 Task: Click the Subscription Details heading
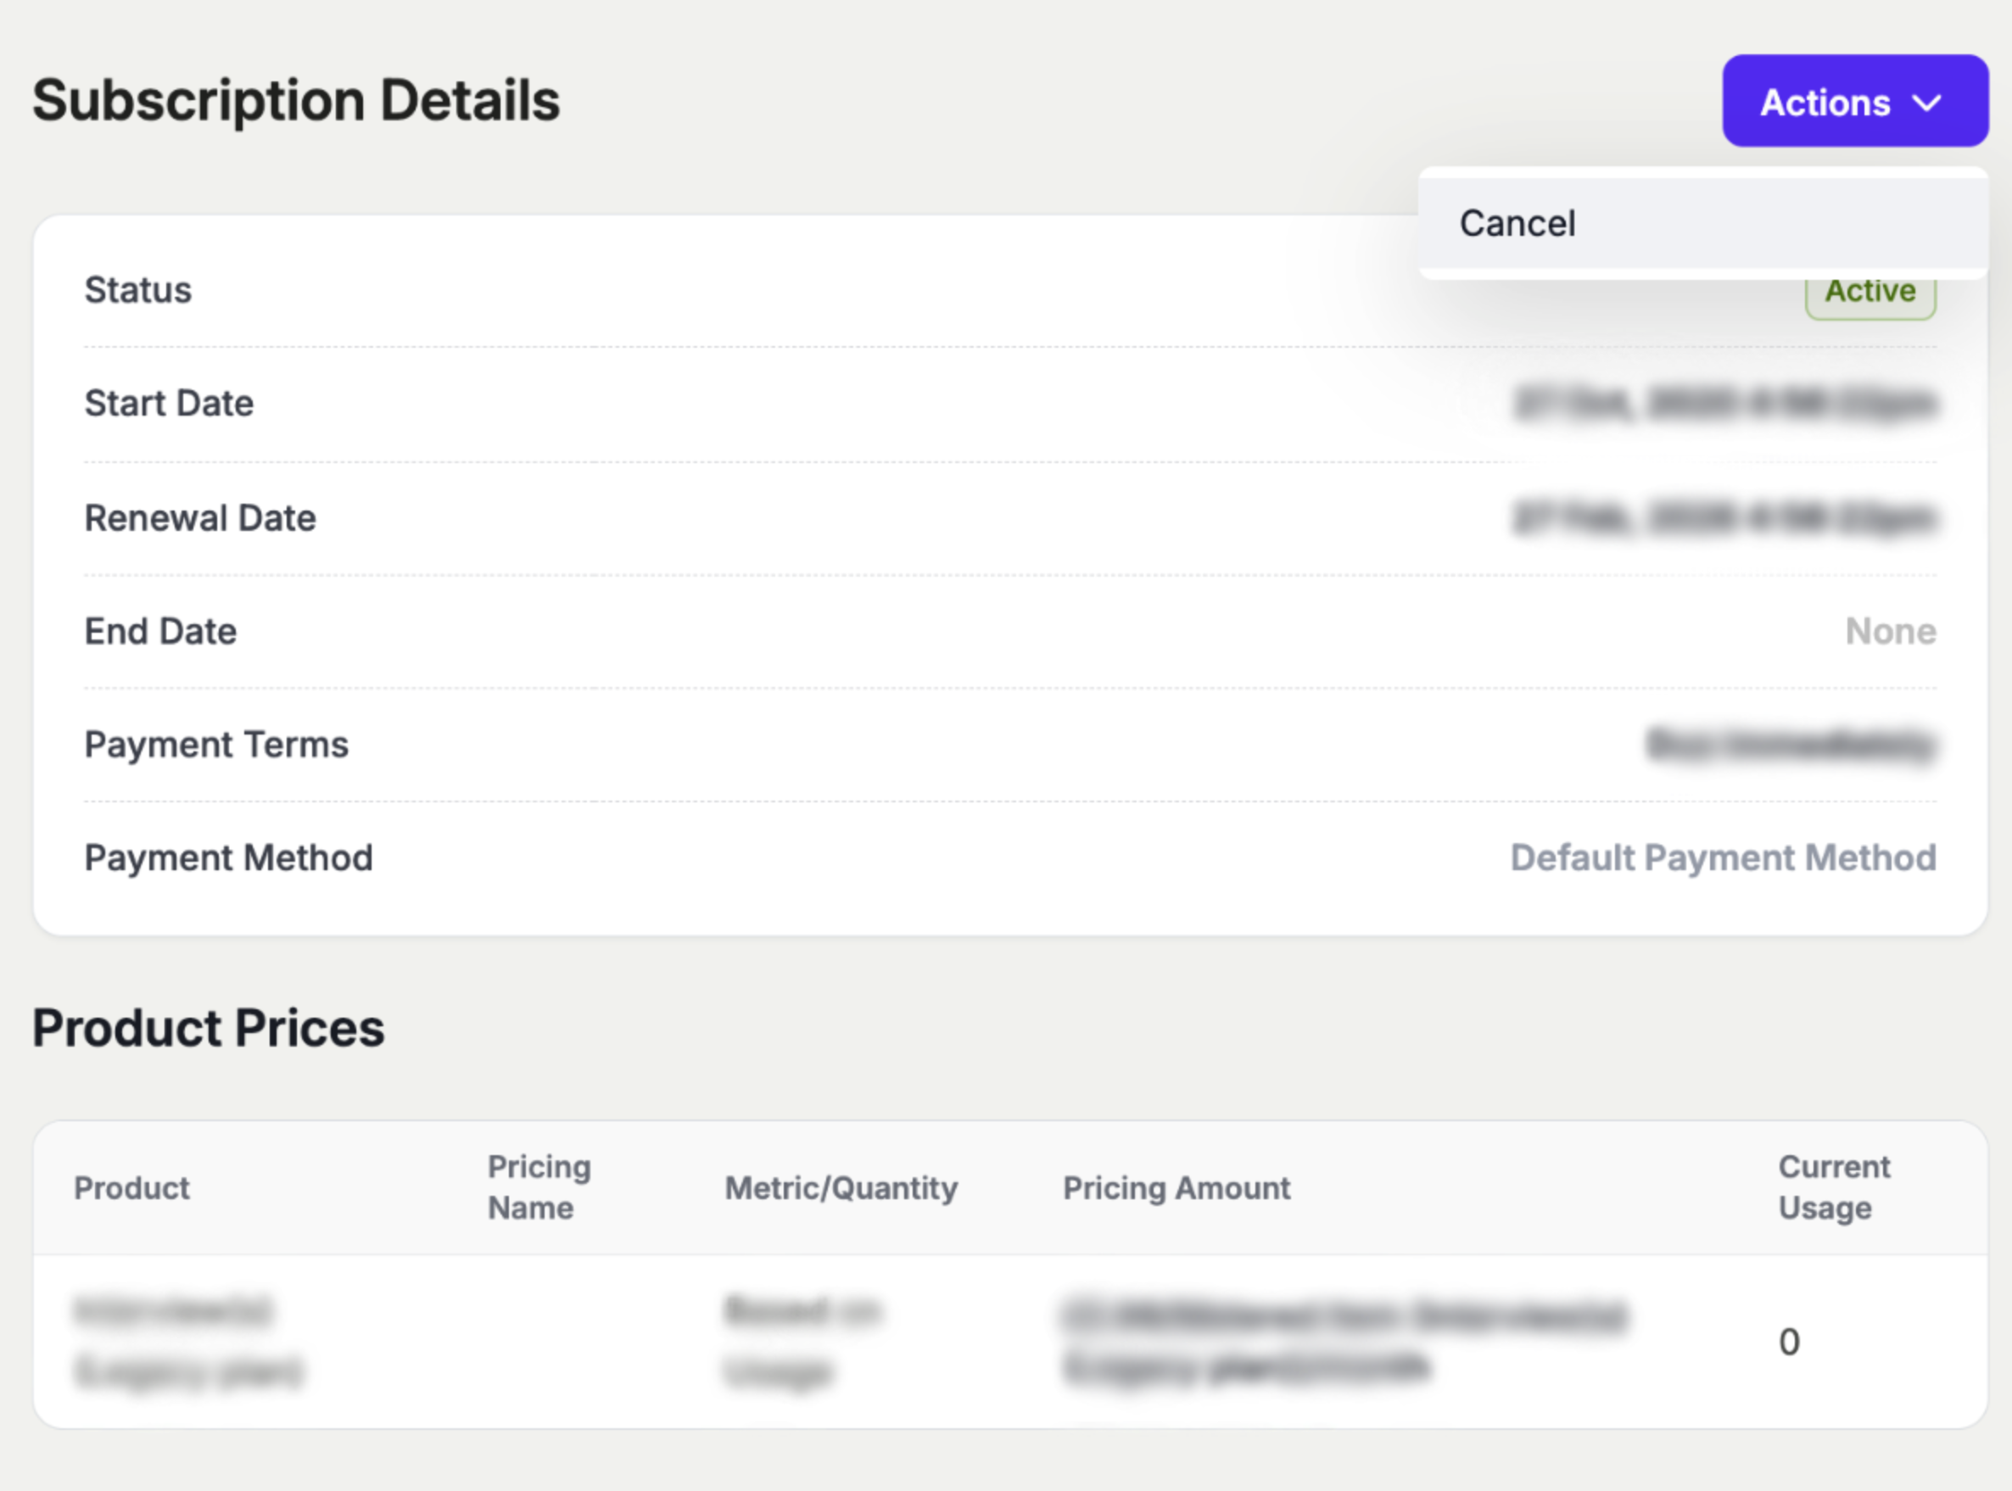click(x=296, y=100)
